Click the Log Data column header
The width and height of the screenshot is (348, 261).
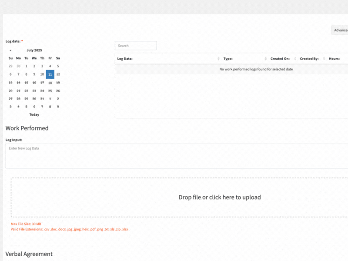tap(125, 59)
